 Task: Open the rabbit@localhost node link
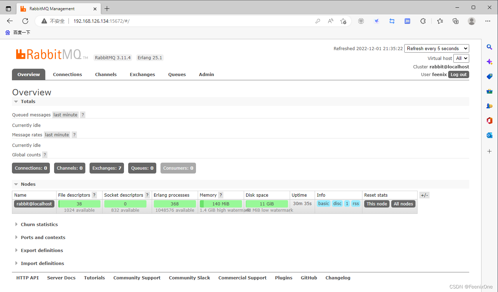34,204
